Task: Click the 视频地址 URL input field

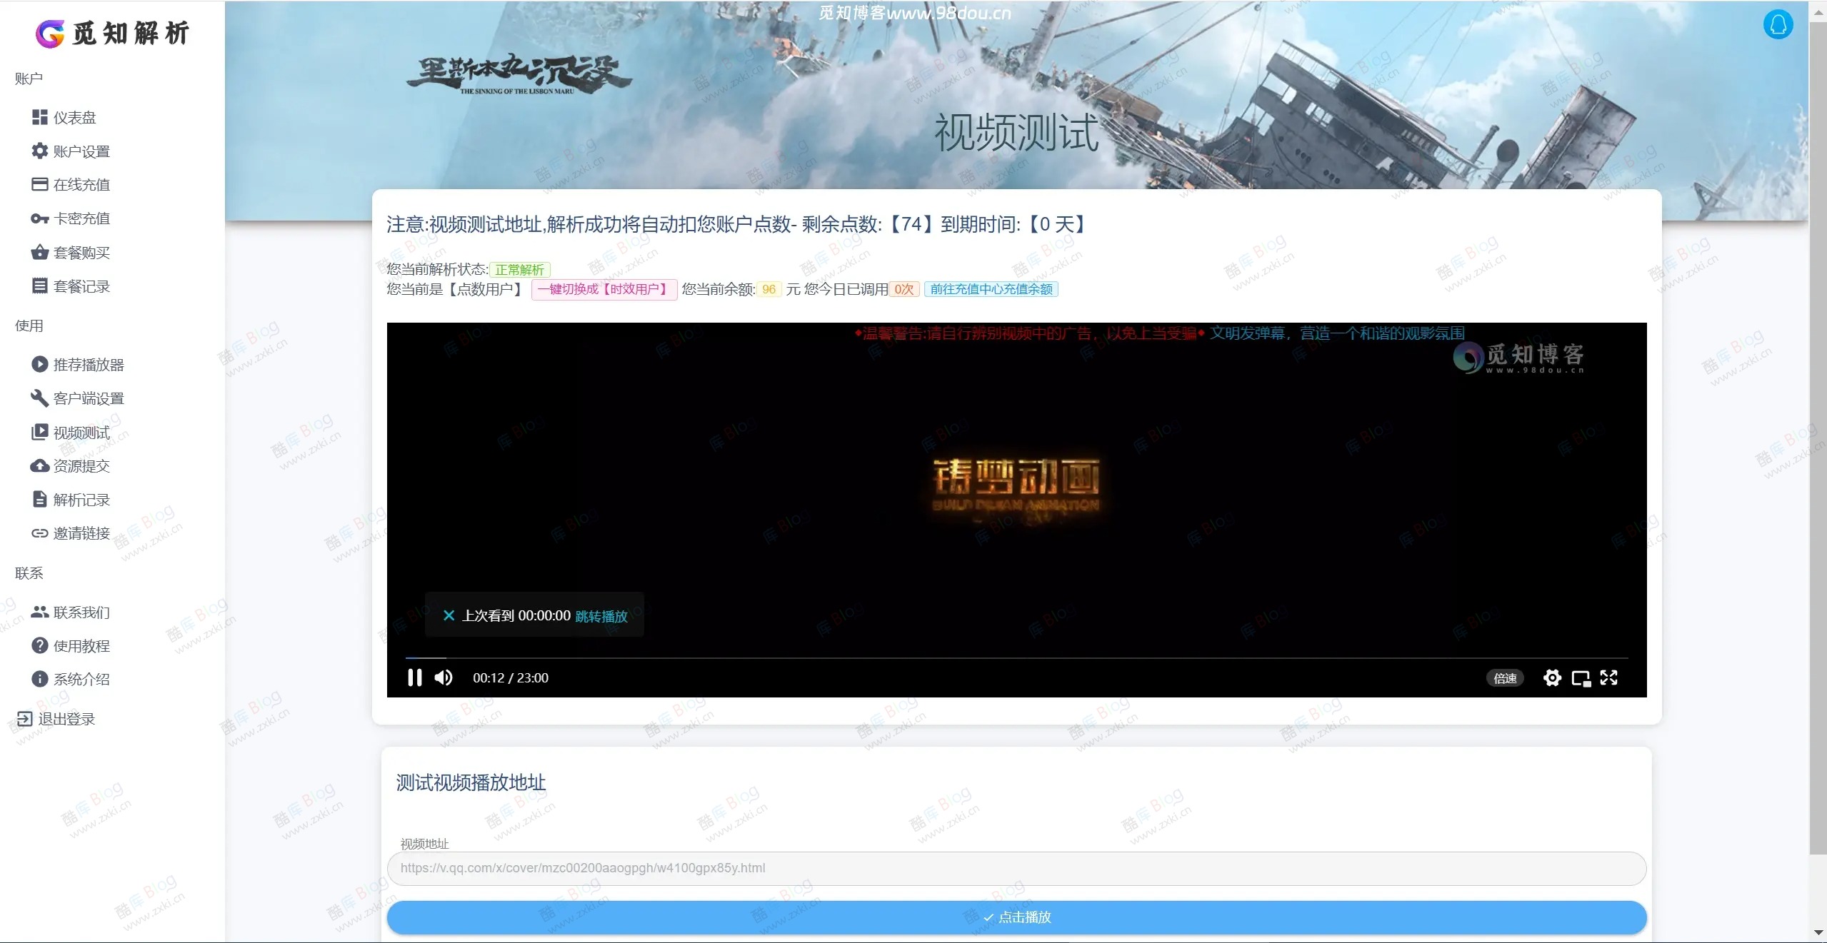Action: 1014,868
